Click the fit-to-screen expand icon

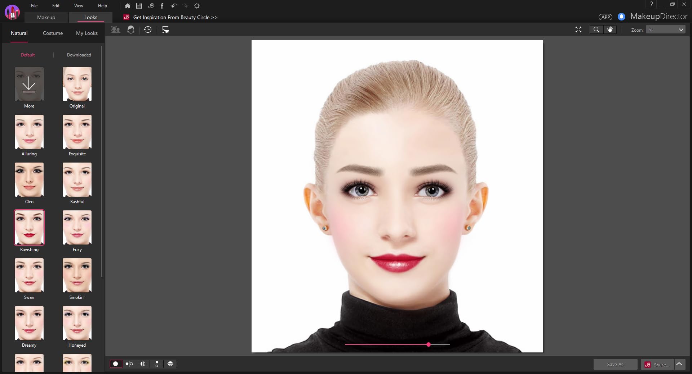578,30
